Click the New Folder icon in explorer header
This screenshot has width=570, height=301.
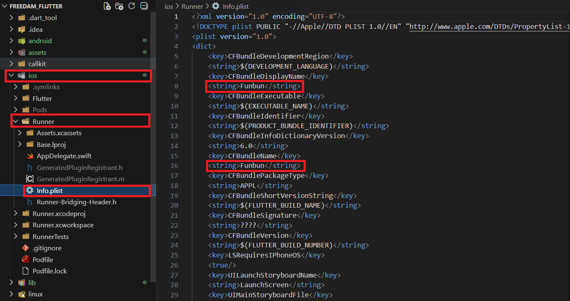(119, 6)
